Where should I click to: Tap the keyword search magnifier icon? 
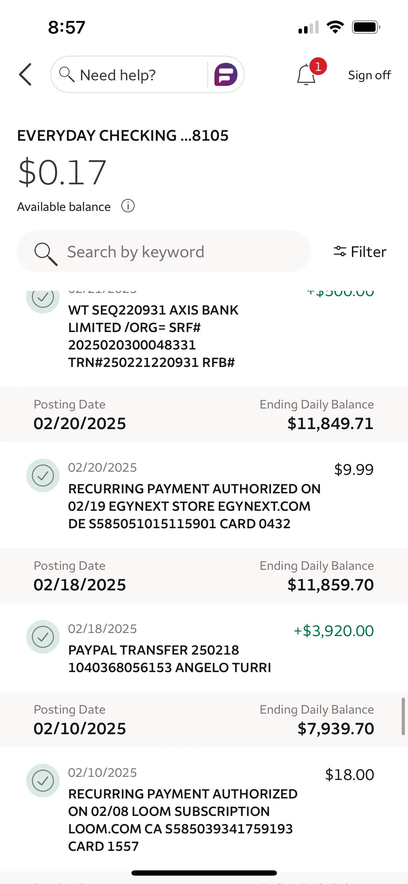tap(45, 253)
